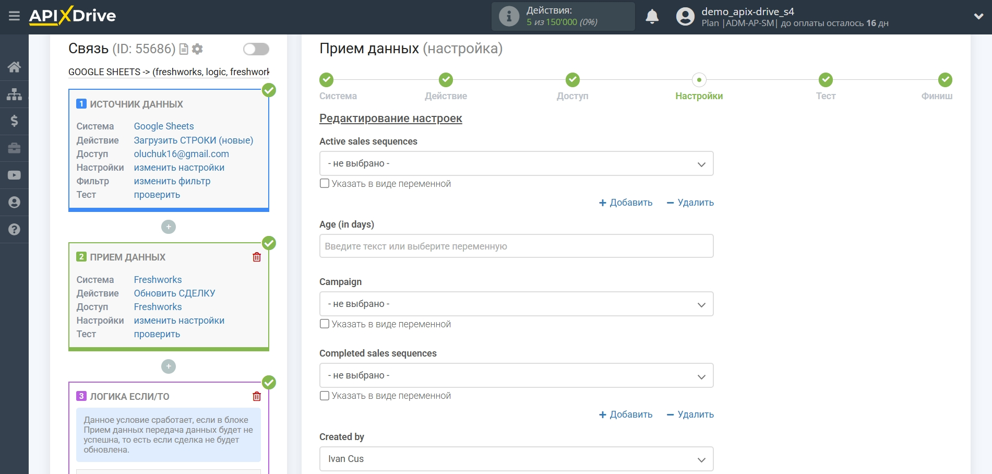
Task: Expand the Active sales sequences dropdown
Action: pos(516,164)
